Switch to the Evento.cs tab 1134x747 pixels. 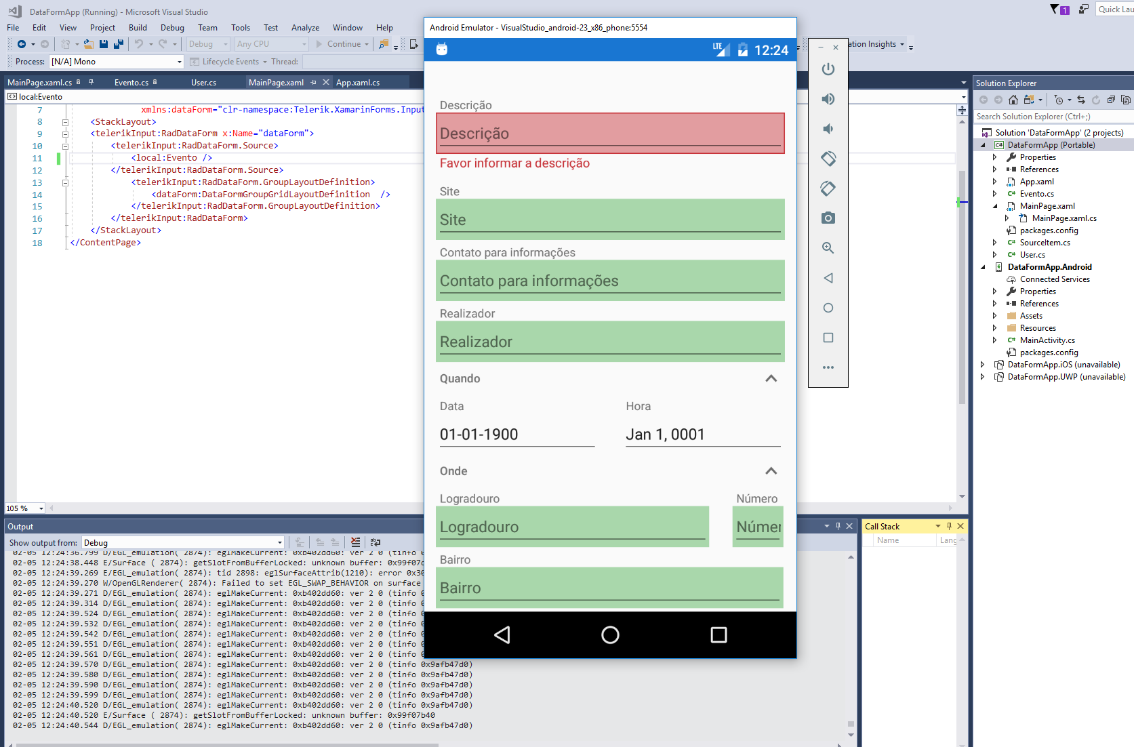[x=131, y=83]
